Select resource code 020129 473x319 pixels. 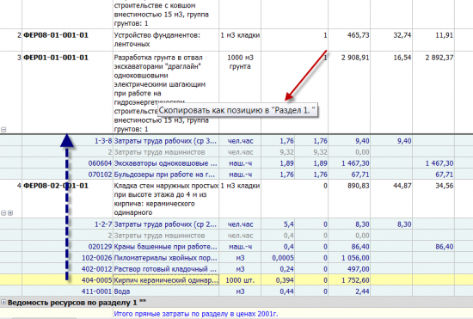click(100, 247)
